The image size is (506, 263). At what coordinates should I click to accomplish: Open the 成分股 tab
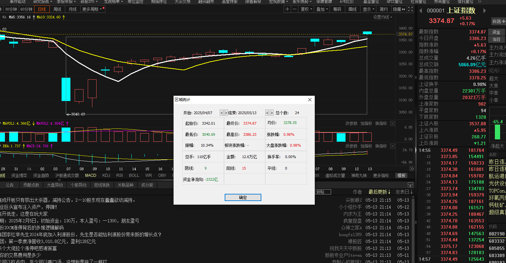coord(147,185)
